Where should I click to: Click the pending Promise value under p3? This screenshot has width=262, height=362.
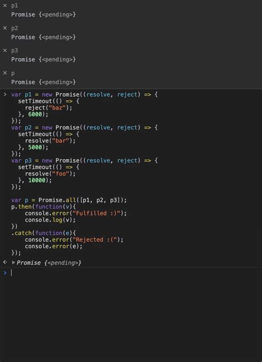(x=43, y=60)
